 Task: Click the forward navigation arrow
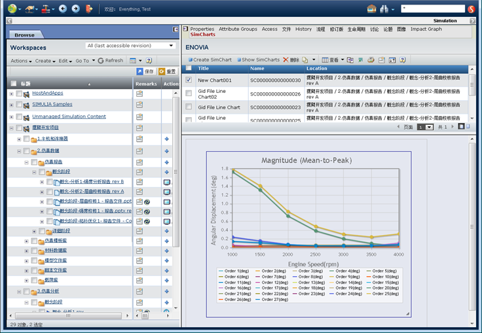point(75,9)
